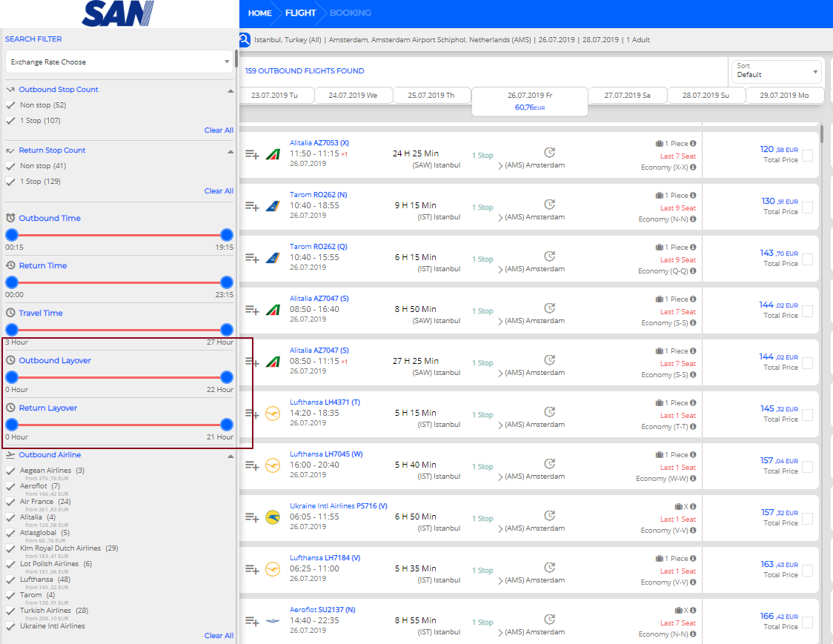Click info icon next to Economy (X-X)

[x=693, y=167]
